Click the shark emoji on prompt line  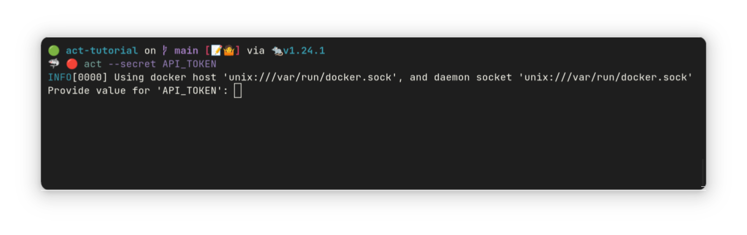tap(54, 64)
